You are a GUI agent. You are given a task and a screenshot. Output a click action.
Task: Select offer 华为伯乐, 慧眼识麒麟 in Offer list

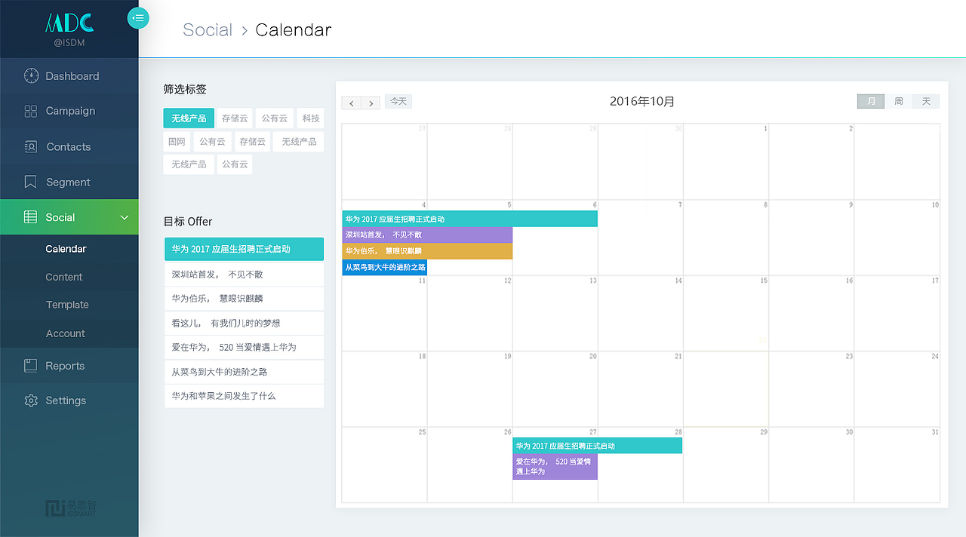[x=245, y=299]
